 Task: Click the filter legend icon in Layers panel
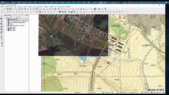click(x=11, y=17)
